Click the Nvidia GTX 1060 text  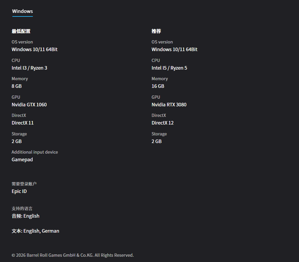coord(29,105)
